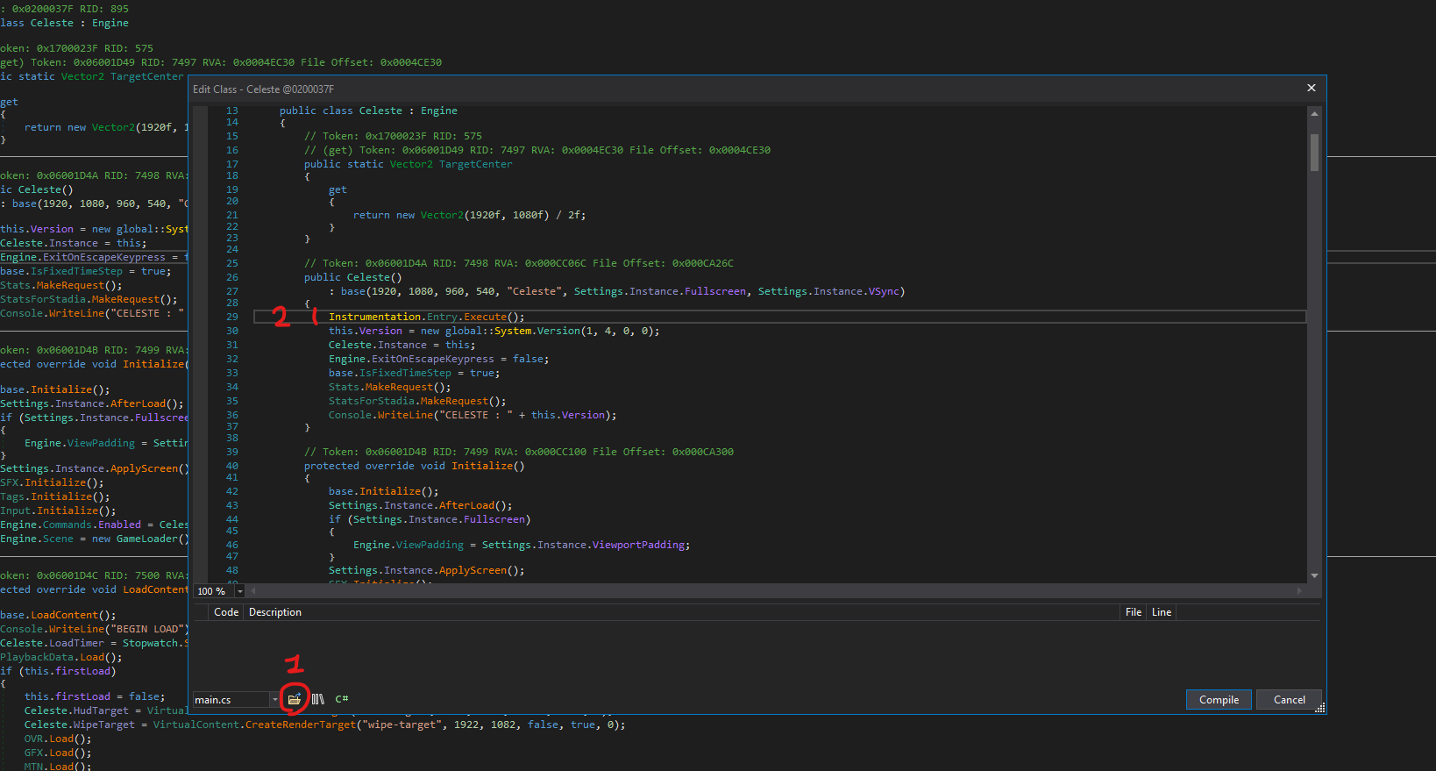
Task: Click the Compile button
Action: [1219, 700]
